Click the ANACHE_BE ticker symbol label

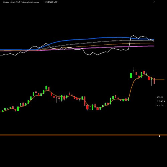coord(51,2)
